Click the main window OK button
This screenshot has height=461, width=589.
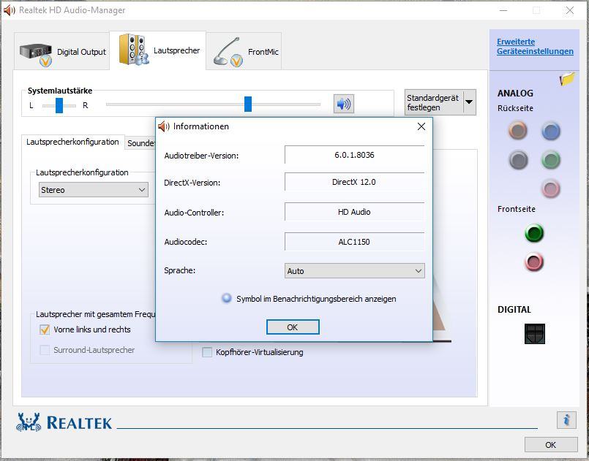click(x=551, y=445)
